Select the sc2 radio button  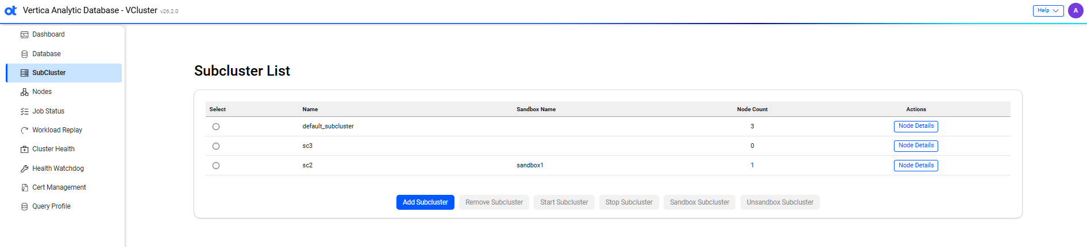[216, 166]
